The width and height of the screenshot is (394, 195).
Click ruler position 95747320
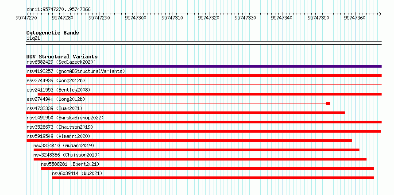(209, 18)
